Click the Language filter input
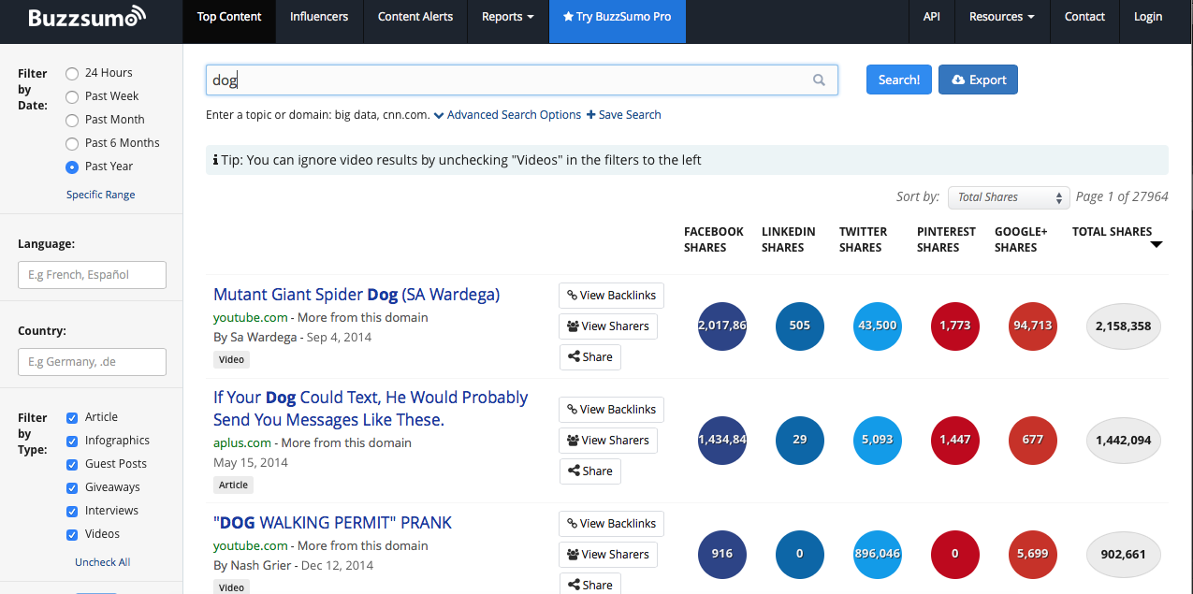The width and height of the screenshot is (1193, 594). [92, 275]
